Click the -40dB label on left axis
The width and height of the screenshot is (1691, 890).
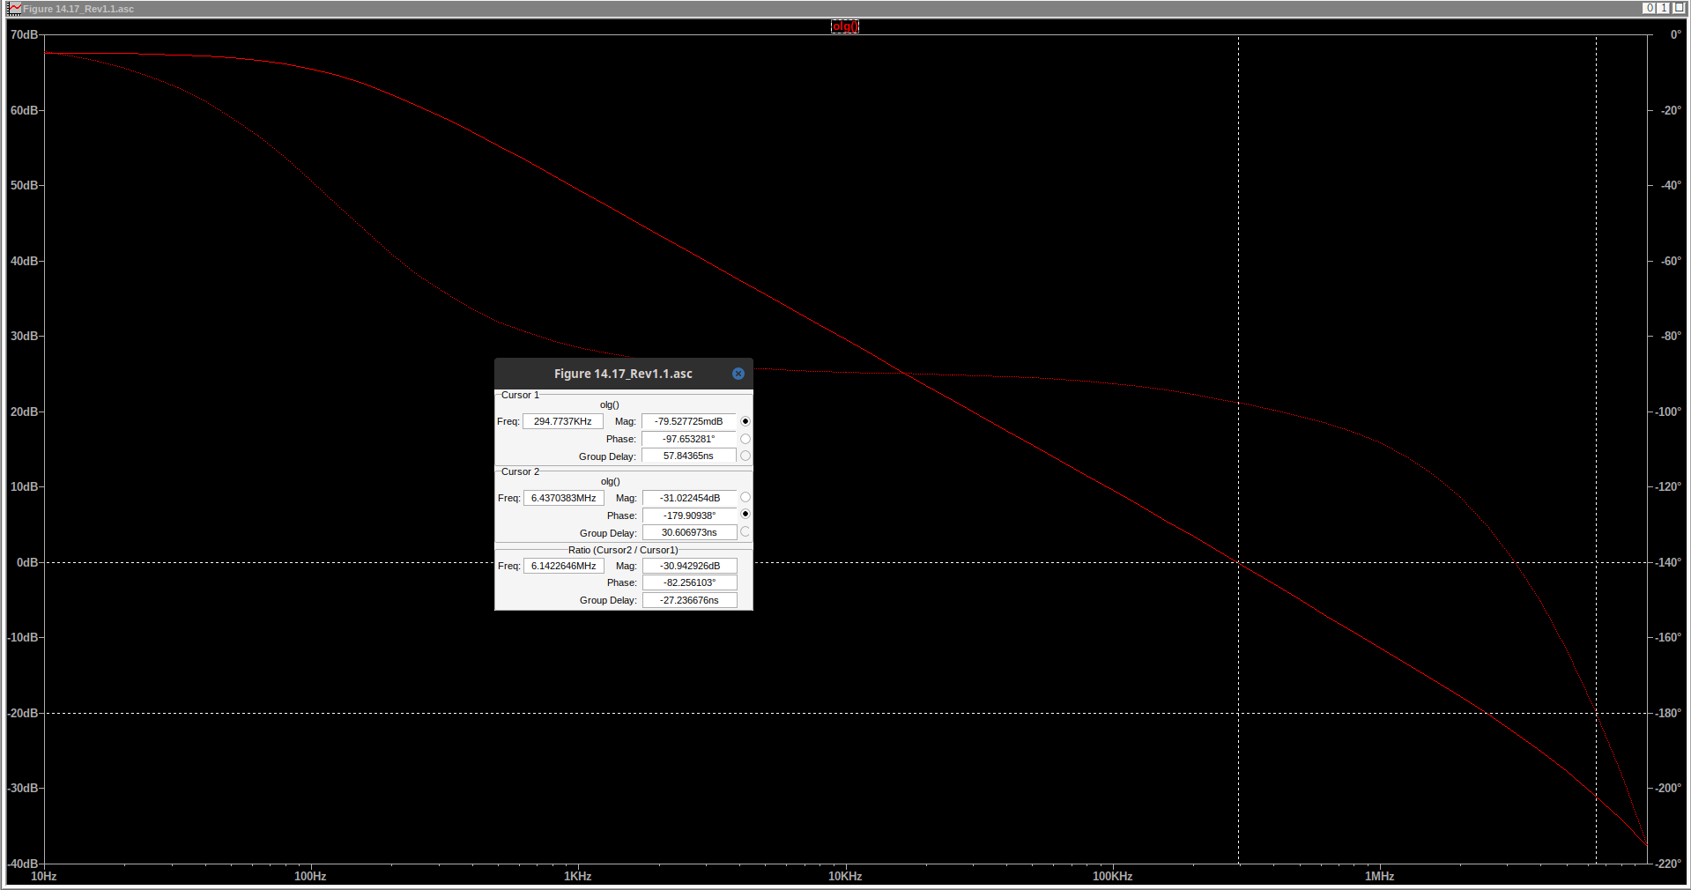tap(22, 864)
